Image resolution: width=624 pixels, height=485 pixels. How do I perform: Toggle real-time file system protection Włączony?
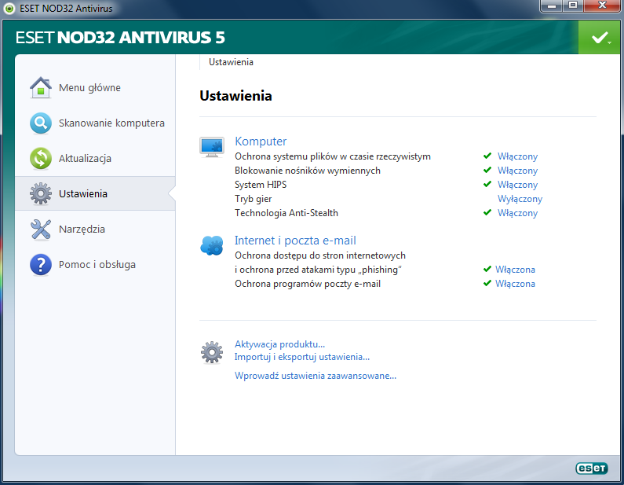(517, 156)
